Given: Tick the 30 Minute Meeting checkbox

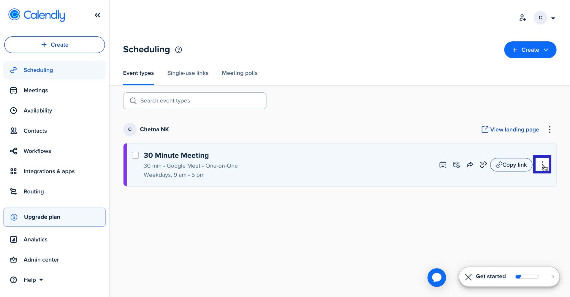Looking at the screenshot, I should tap(135, 155).
